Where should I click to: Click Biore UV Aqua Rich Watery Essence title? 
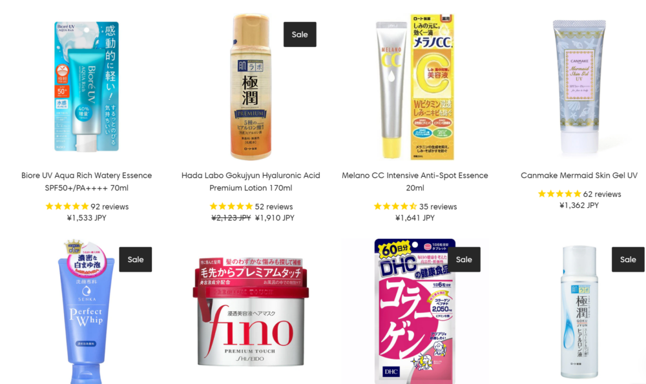[x=87, y=181]
